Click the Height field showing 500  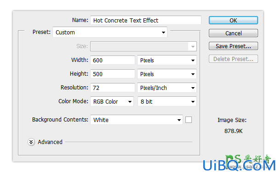113,74
